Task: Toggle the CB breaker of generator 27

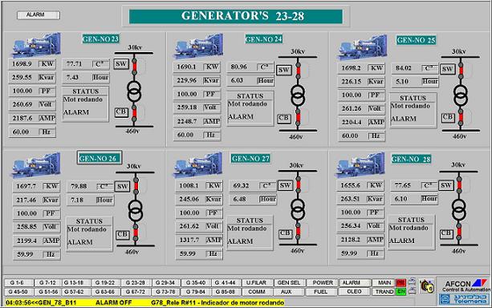Action: [285, 233]
